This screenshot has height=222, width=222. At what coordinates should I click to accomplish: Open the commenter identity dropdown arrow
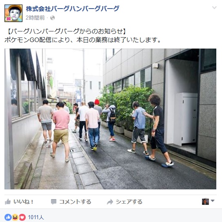coord(213,201)
